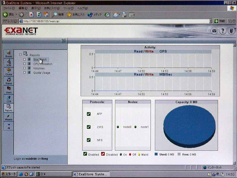This screenshot has height=178, width=237.
Task: Open the CDB sidebar section
Action: tap(9, 98)
